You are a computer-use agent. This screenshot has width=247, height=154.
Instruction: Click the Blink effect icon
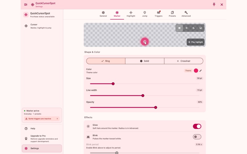point(88,137)
